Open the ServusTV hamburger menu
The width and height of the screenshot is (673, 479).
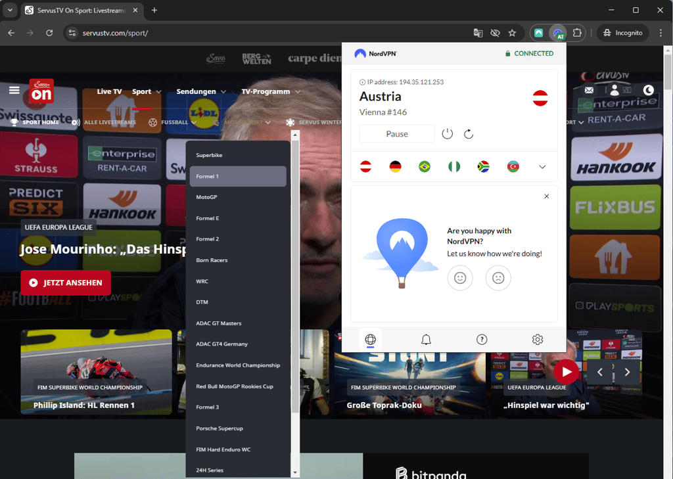coord(14,90)
